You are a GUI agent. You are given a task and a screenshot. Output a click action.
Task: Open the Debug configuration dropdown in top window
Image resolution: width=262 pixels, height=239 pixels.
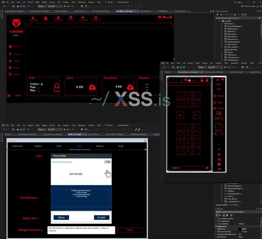42,6
